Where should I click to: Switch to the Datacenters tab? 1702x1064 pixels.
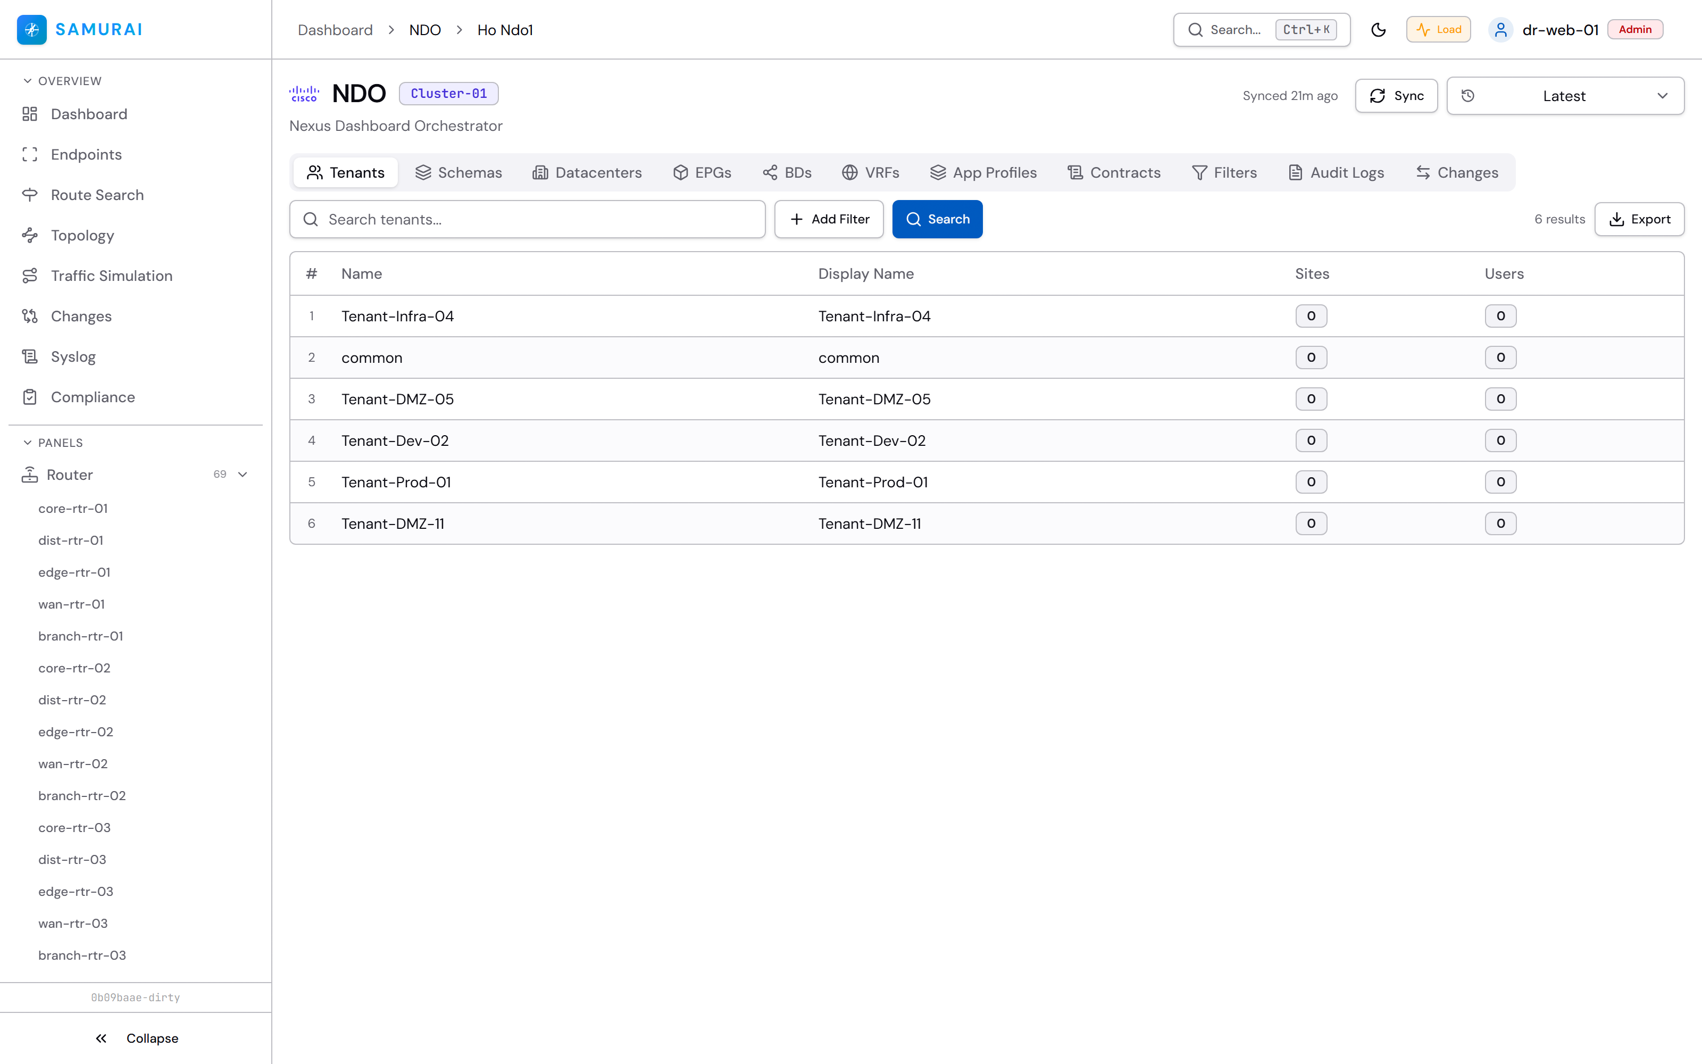587,172
